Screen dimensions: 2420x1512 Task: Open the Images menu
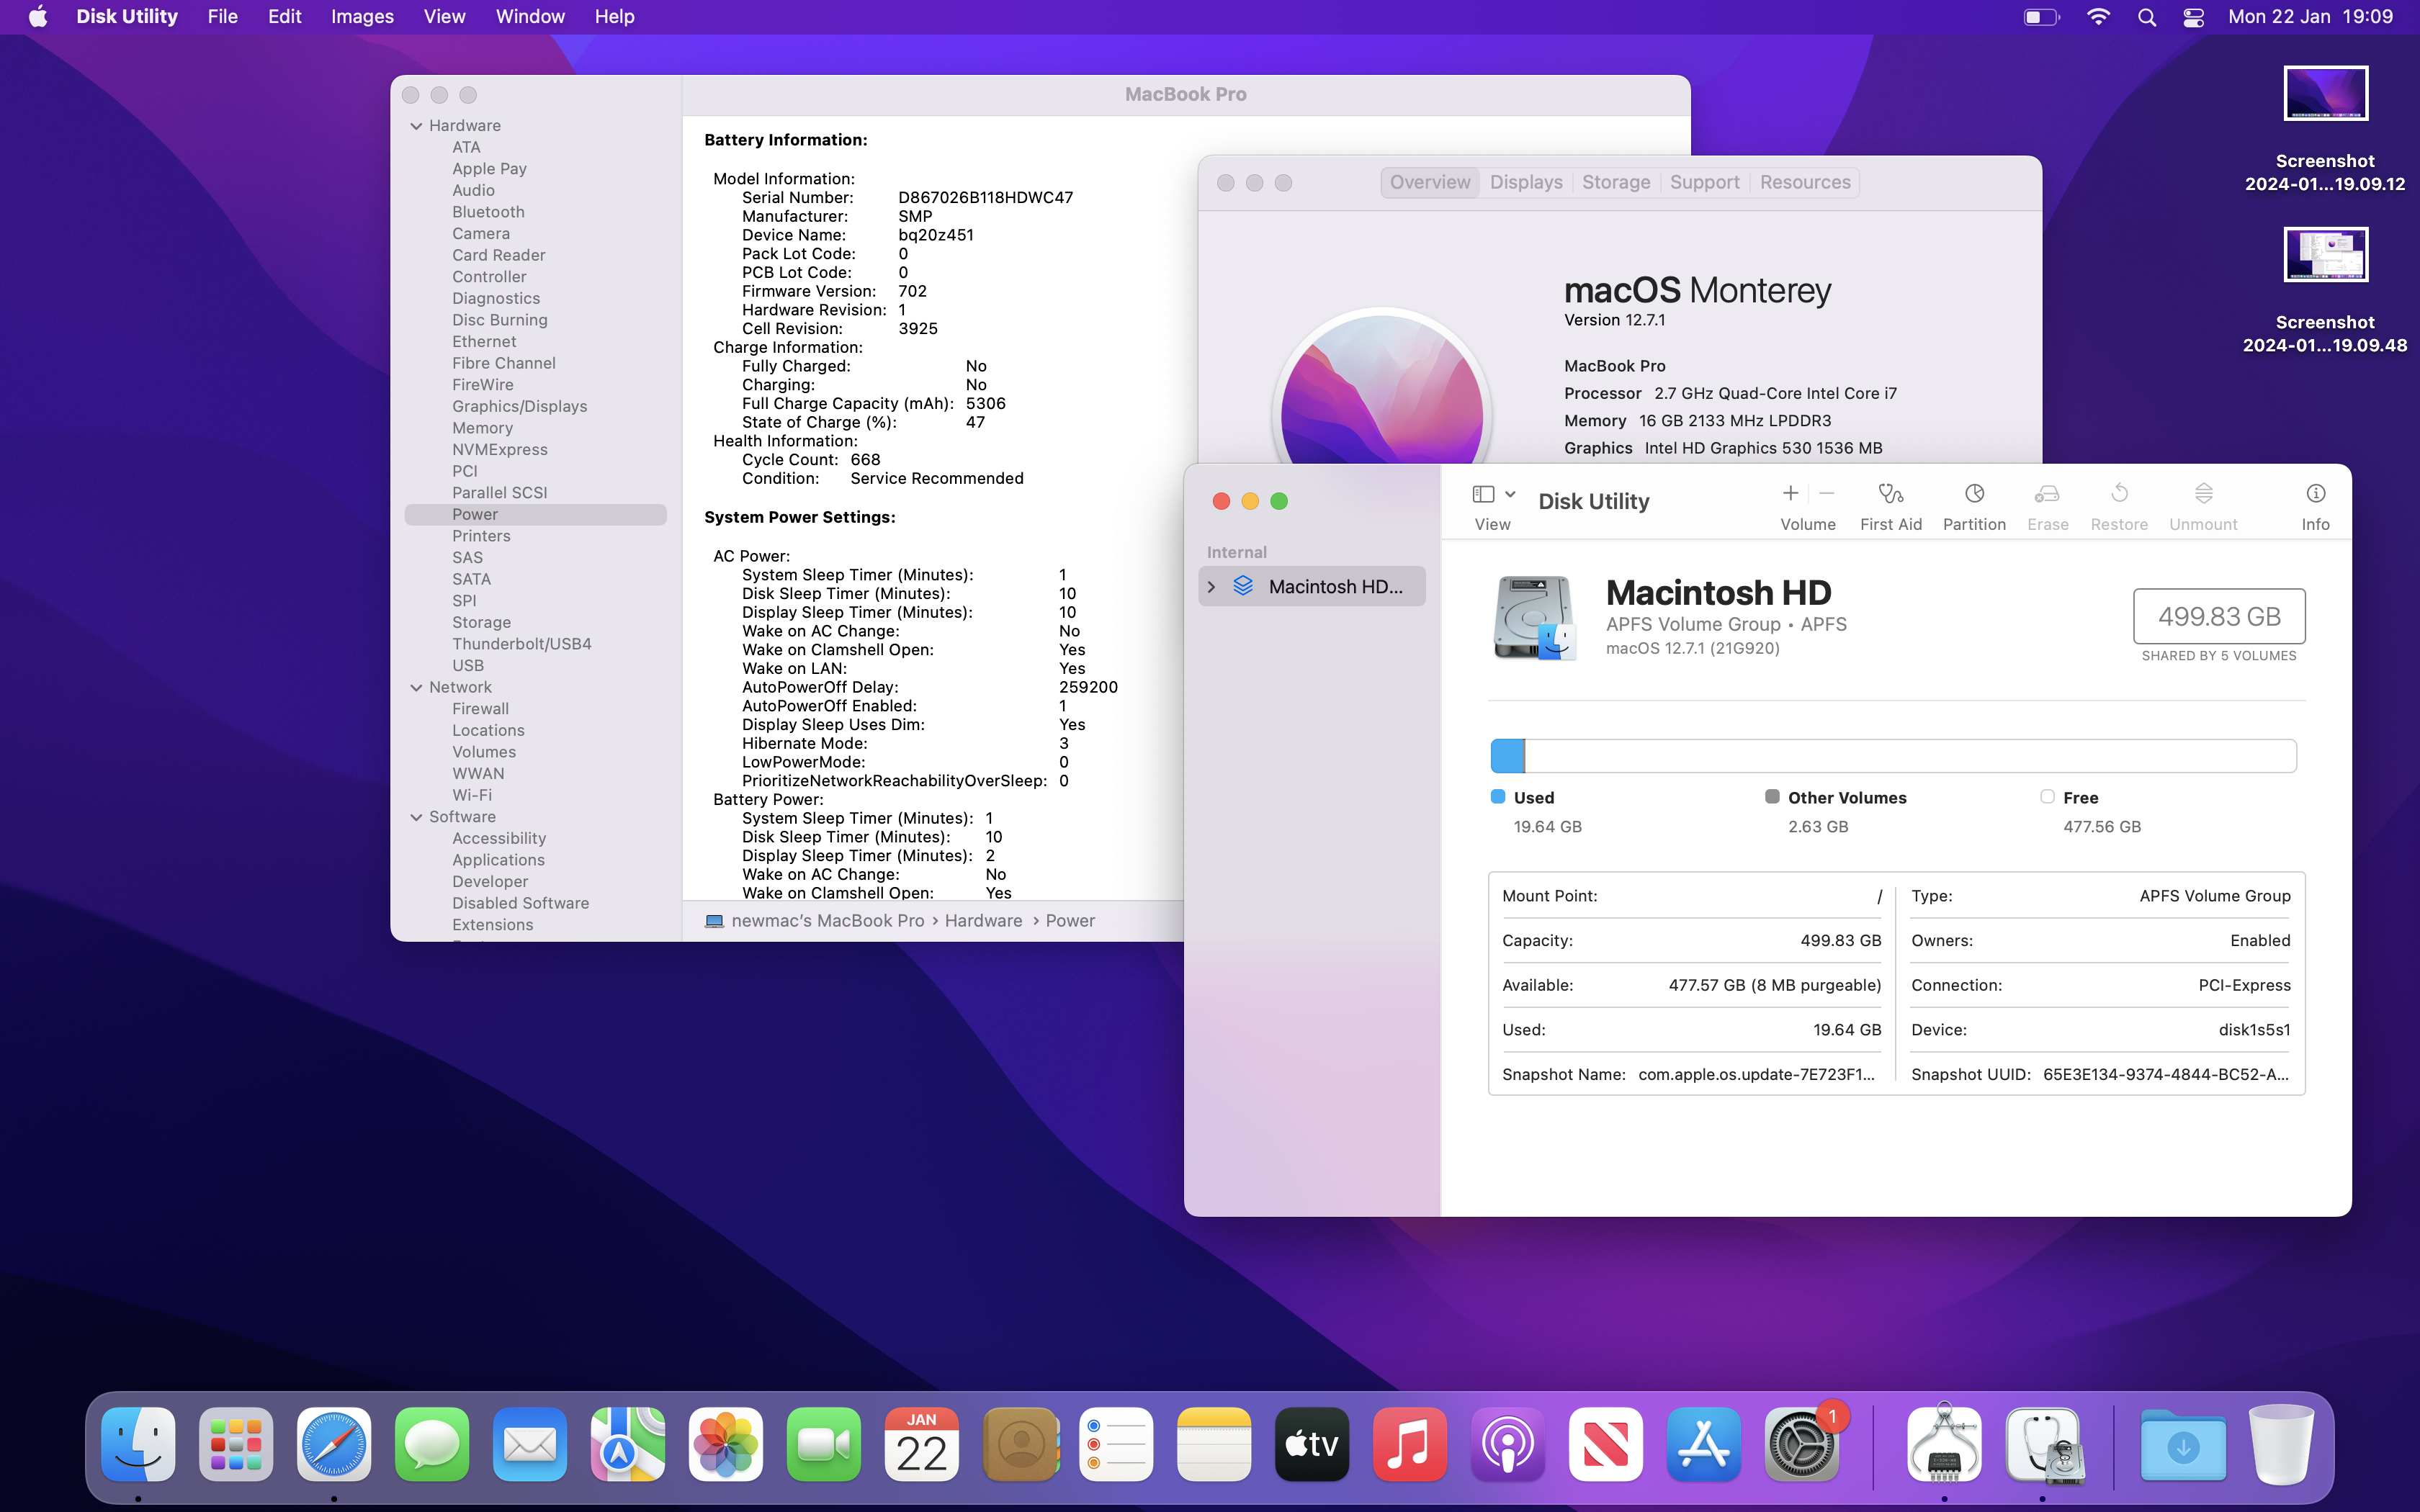(x=362, y=17)
